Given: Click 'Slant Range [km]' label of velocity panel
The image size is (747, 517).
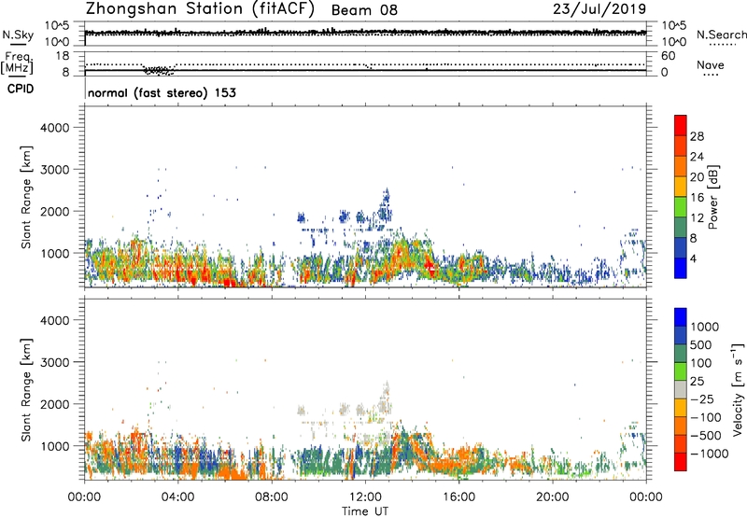Looking at the screenshot, I should [x=26, y=389].
